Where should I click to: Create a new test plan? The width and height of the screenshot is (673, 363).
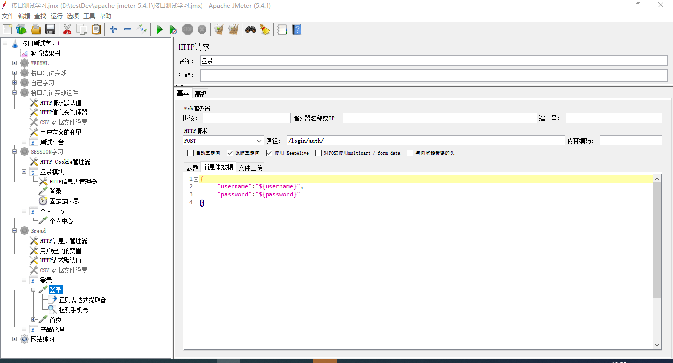(x=7, y=30)
